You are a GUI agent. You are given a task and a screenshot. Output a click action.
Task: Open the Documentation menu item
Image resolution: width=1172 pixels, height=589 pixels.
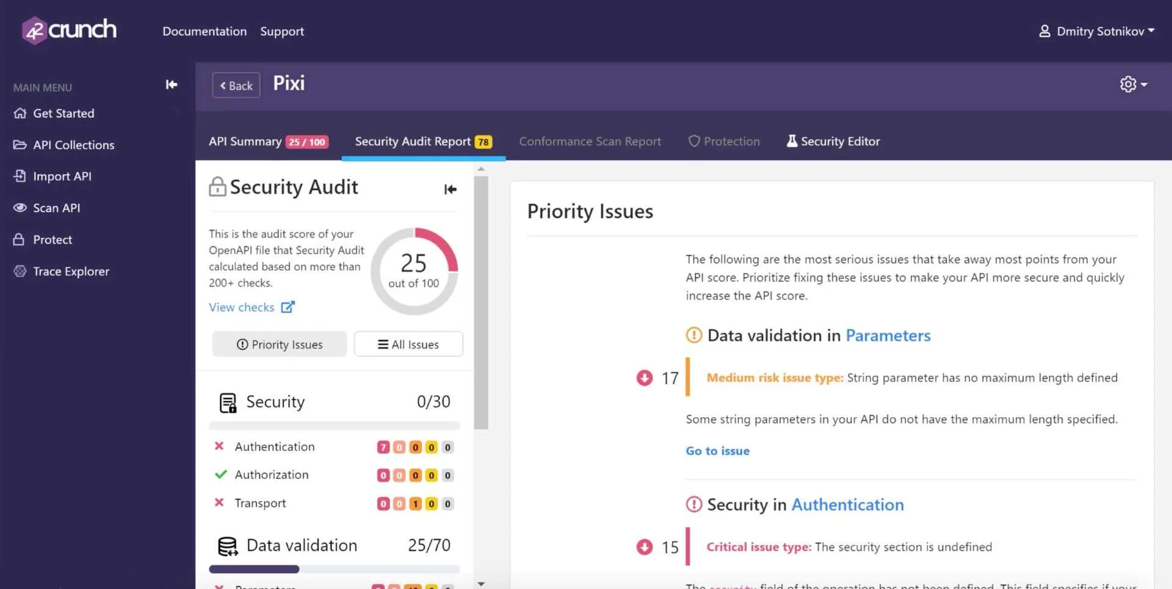click(x=204, y=31)
